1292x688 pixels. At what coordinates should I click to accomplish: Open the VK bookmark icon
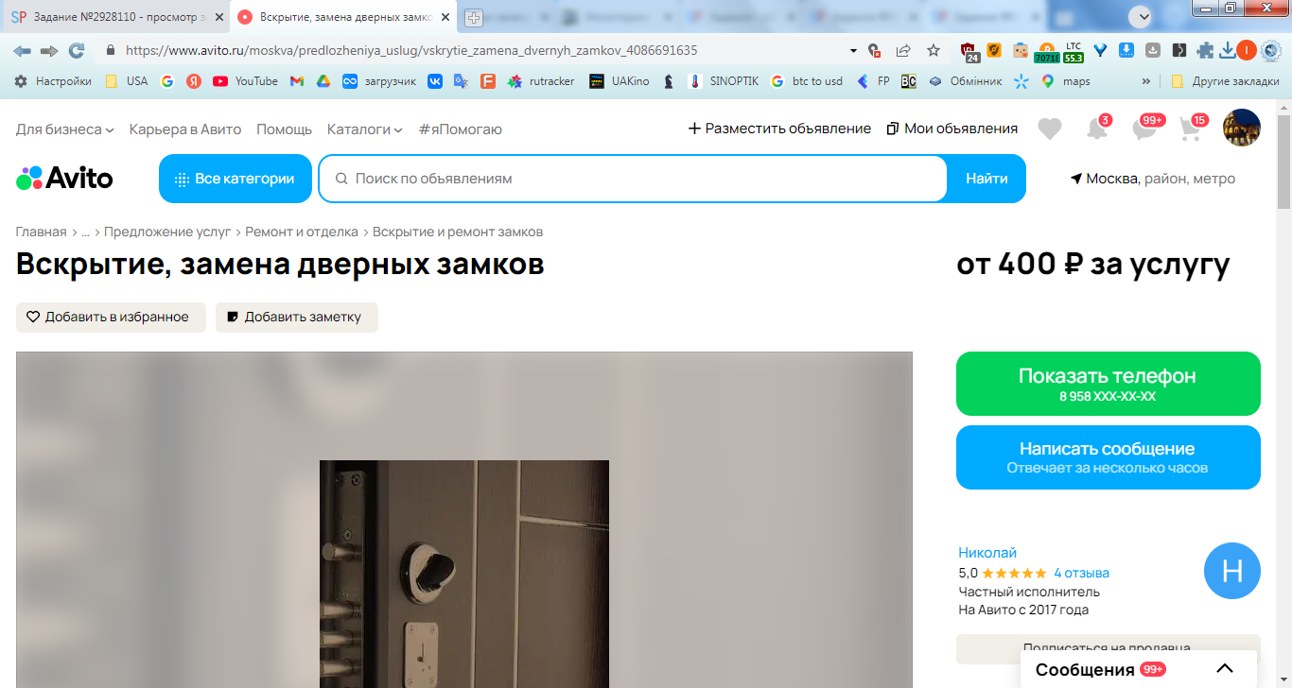(435, 81)
